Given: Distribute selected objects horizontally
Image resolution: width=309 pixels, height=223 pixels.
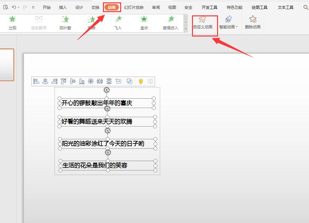Looking at the screenshot, I should pos(100,81).
